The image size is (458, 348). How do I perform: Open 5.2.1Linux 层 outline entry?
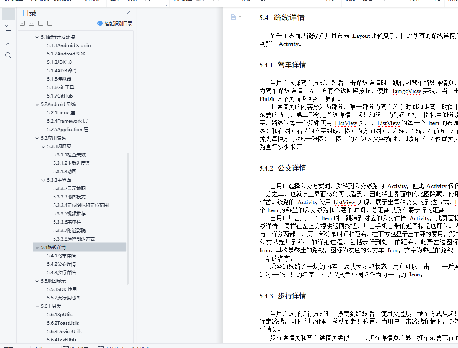click(x=61, y=113)
